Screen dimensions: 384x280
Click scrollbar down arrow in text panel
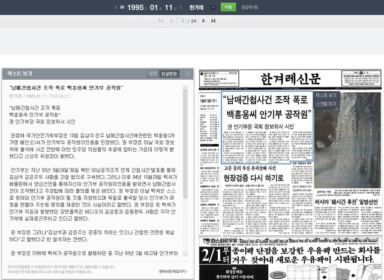tap(185, 254)
